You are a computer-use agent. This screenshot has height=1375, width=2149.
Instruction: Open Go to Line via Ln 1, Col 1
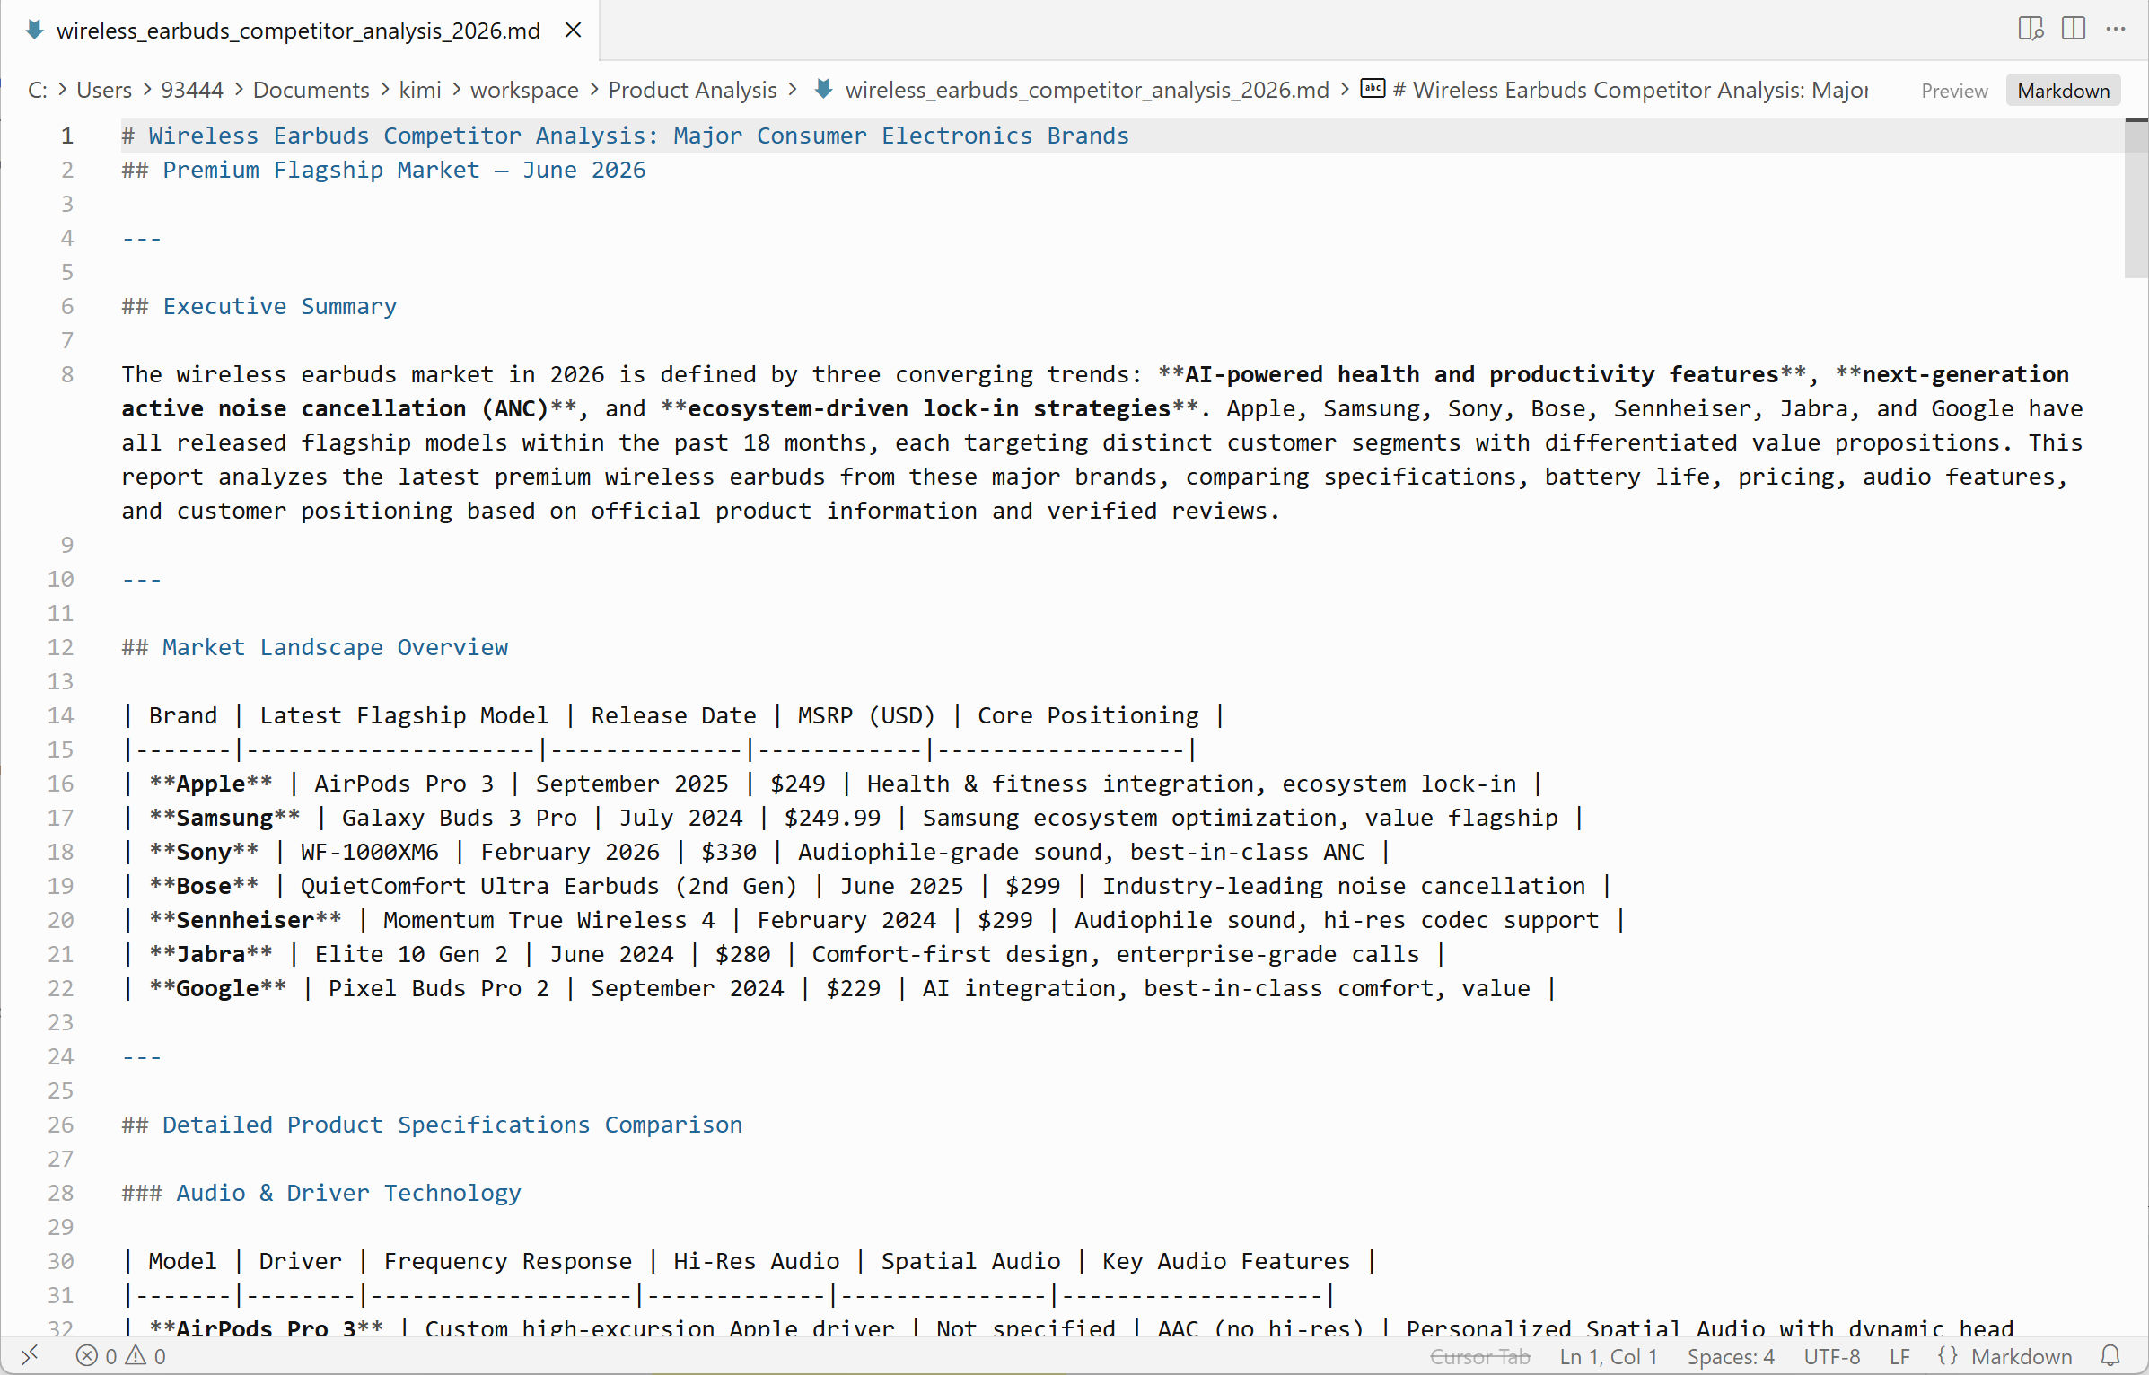point(1609,1355)
